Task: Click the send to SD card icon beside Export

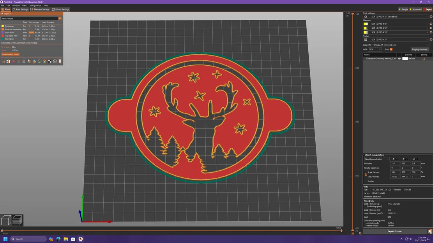Action: tap(430, 231)
